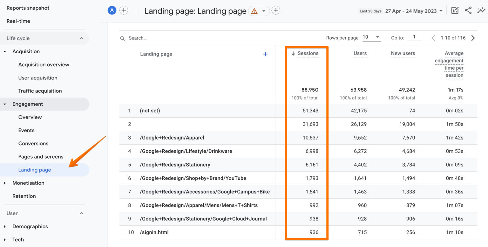Click the Go to page field
The width and height of the screenshot is (488, 247).
pos(414,37)
